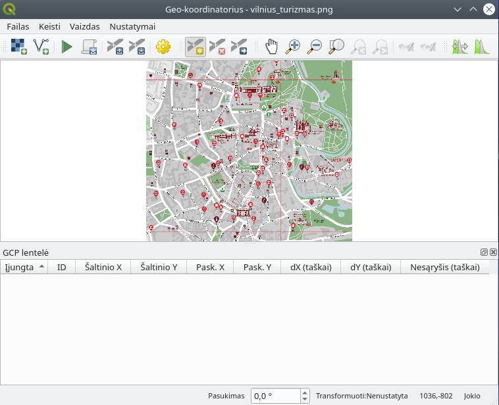Click the Pasukimas label
The height and width of the screenshot is (405, 499).
[226, 396]
